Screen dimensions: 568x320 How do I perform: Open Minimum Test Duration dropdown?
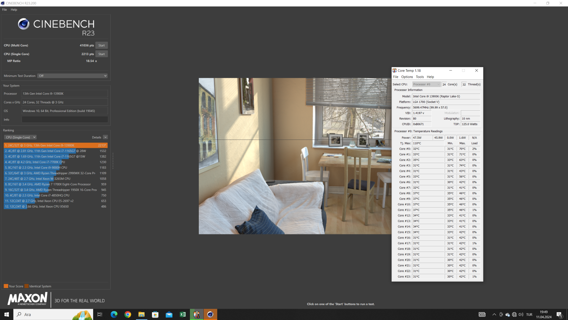point(72,76)
